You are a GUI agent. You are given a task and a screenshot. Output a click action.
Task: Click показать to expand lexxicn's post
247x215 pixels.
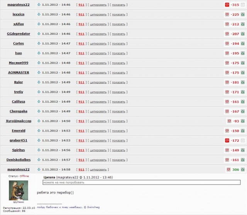click(118, 15)
